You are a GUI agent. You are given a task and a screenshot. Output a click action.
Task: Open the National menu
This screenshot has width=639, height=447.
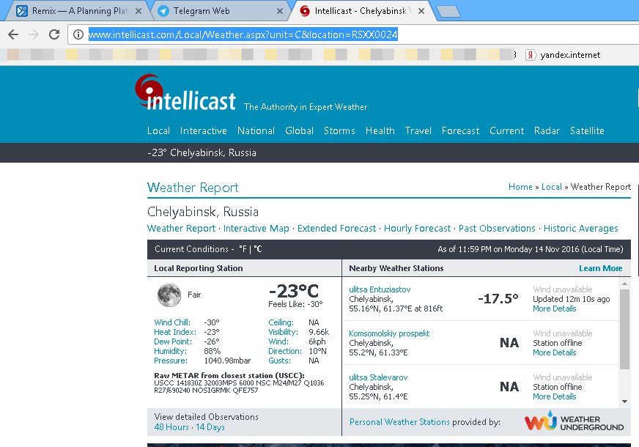tap(256, 130)
